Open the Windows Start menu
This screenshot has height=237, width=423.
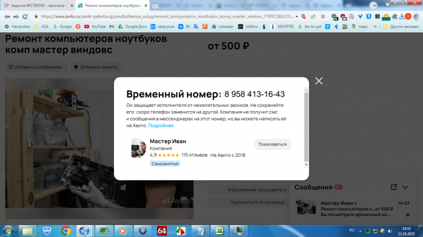pos(8,231)
